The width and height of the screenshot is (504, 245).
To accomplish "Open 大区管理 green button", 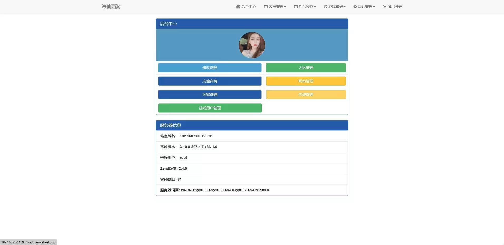I will [x=306, y=68].
